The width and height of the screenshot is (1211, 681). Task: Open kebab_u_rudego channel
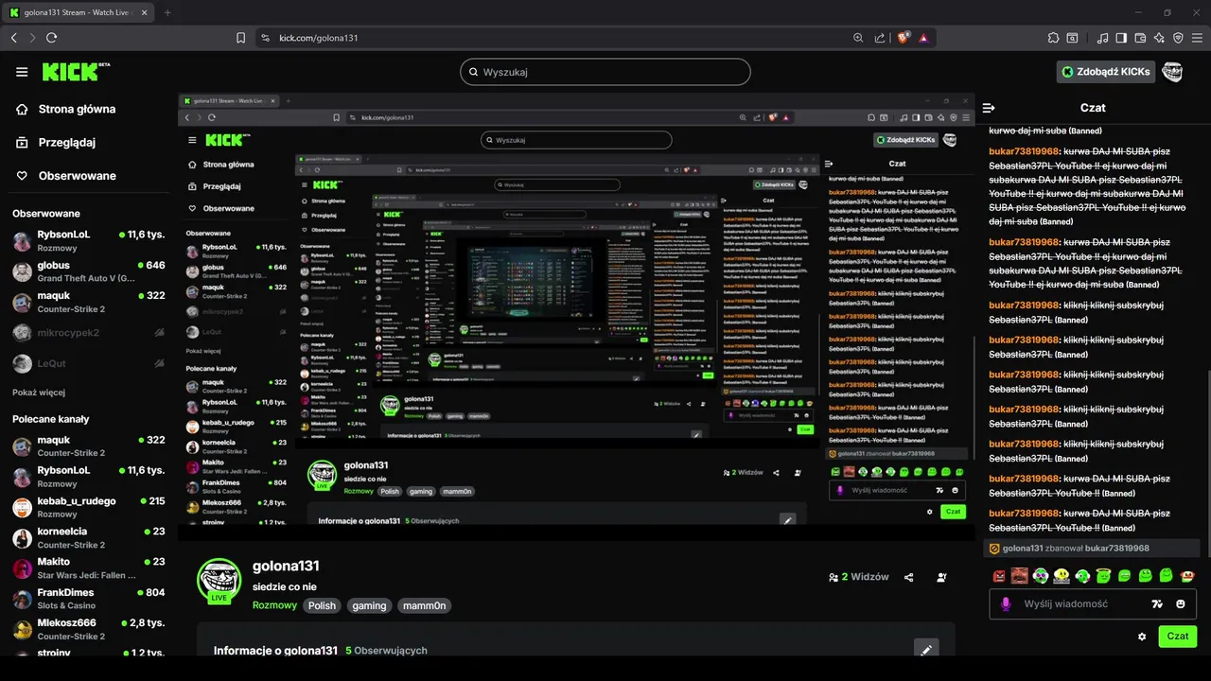point(89,507)
